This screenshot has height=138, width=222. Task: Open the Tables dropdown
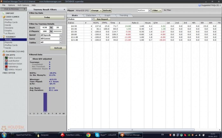tap(61, 42)
